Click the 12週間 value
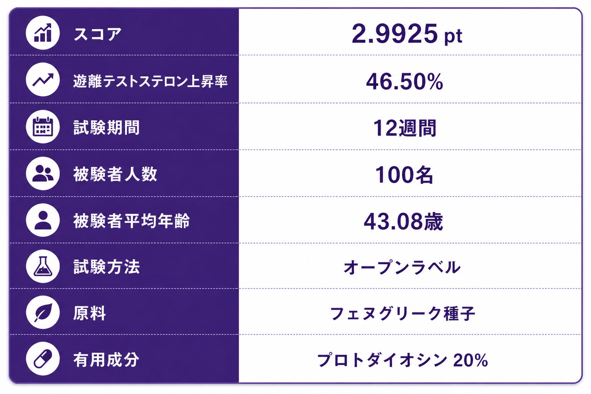Image resolution: width=591 pixels, height=394 pixels. coord(405,128)
